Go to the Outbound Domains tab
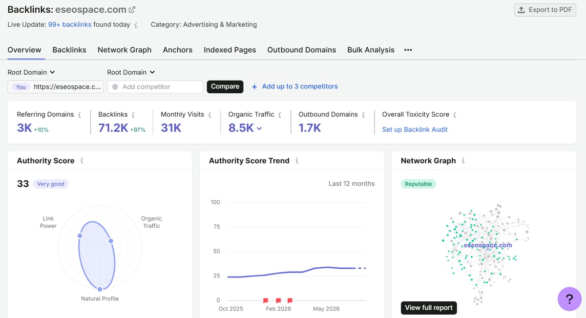This screenshot has width=586, height=318. pos(302,50)
